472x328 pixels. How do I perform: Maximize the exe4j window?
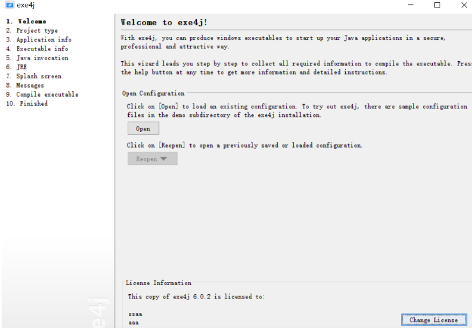(x=438, y=5)
